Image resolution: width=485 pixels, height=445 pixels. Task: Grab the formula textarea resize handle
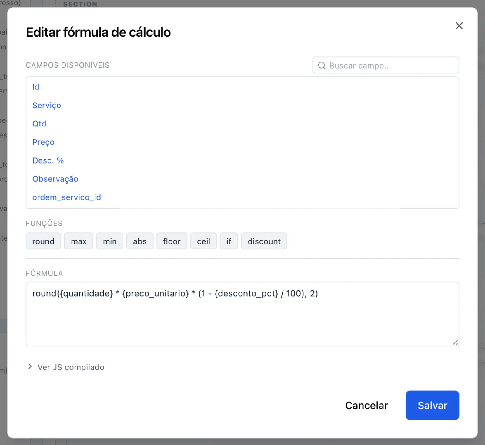(x=455, y=342)
